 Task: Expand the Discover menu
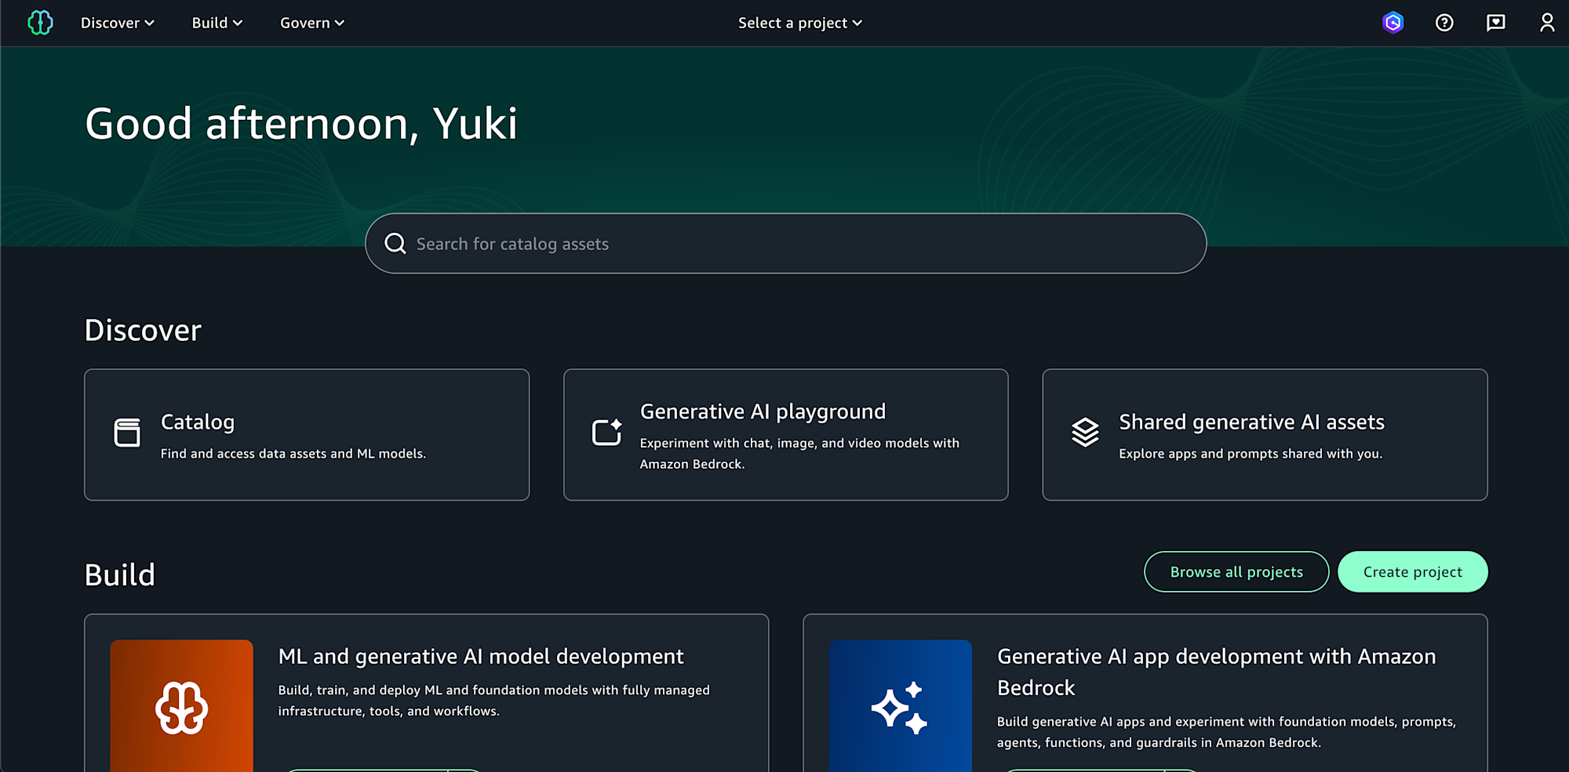[118, 23]
